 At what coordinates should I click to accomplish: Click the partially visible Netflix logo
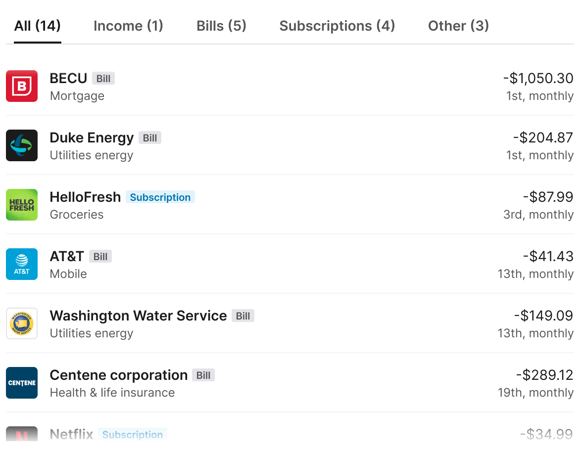pyautogui.click(x=22, y=434)
